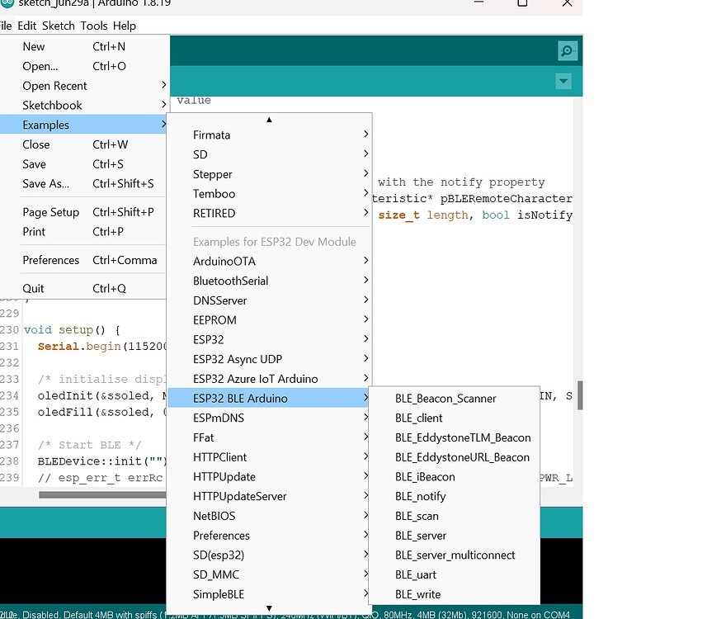Load the BLE_Beacon_Scanner example
The image size is (726, 619).
[x=455, y=399]
